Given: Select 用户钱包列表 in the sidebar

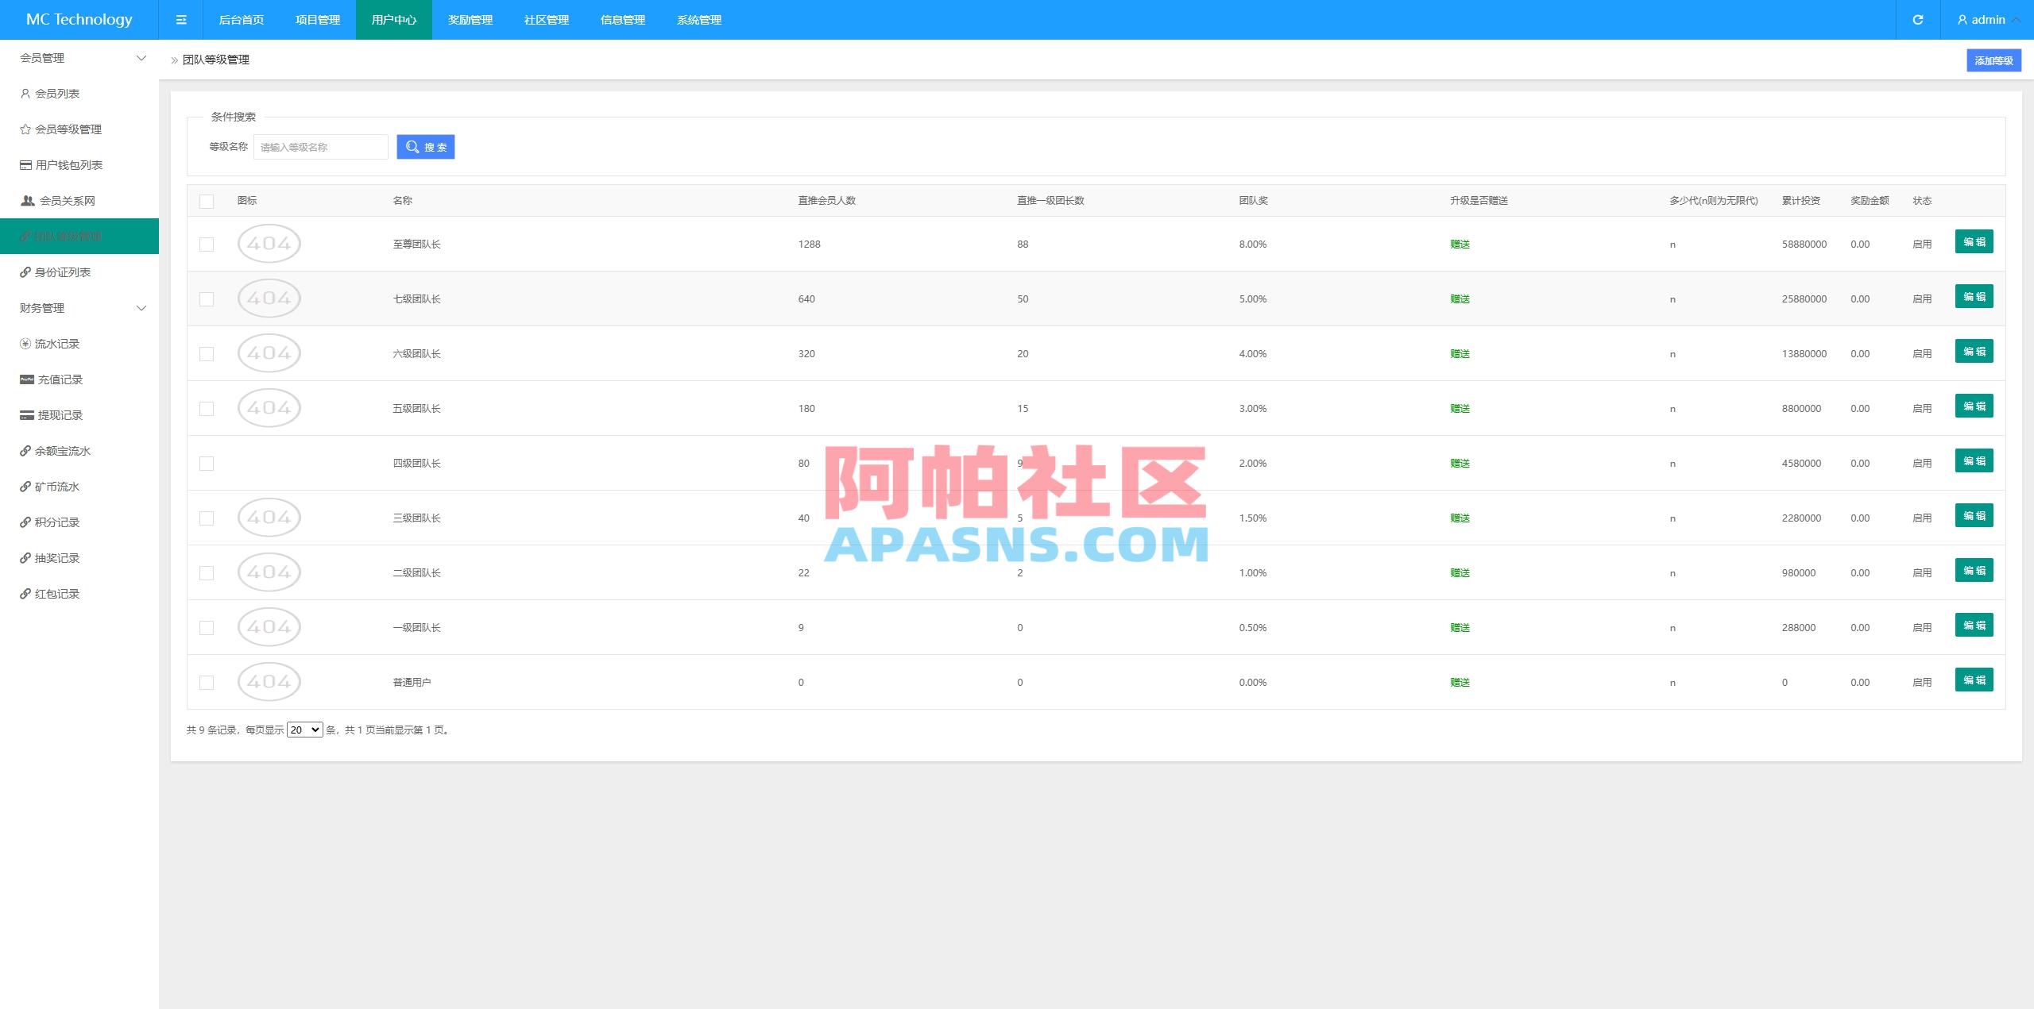Looking at the screenshot, I should [68, 164].
